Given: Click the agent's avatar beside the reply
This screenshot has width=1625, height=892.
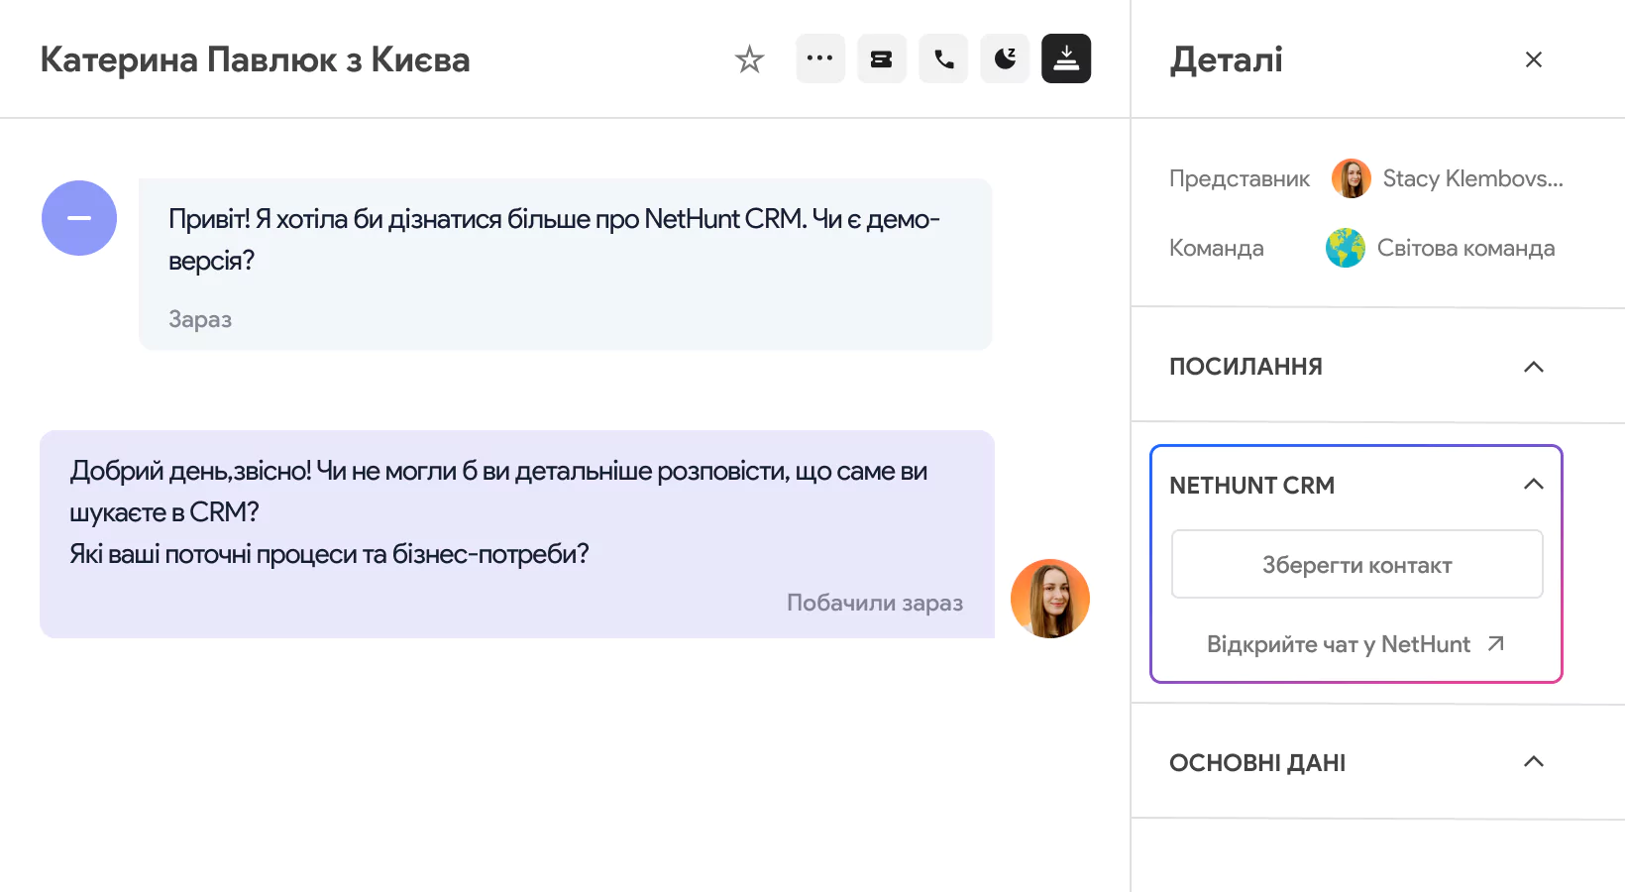Looking at the screenshot, I should pos(1050,599).
